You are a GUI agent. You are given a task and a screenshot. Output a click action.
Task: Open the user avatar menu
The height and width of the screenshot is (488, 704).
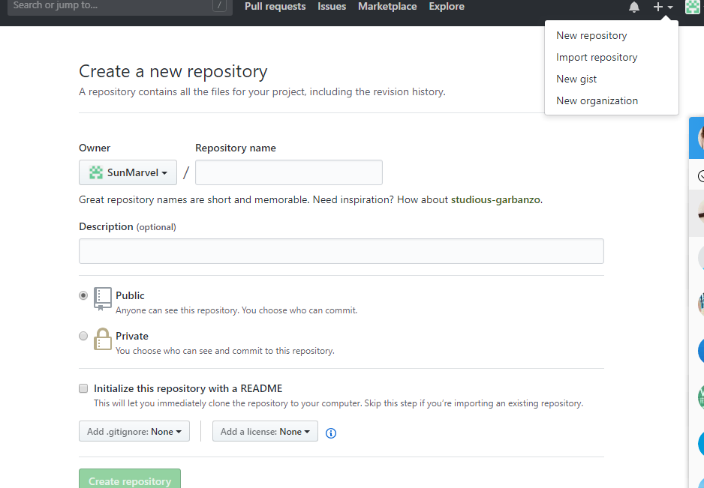tap(692, 7)
